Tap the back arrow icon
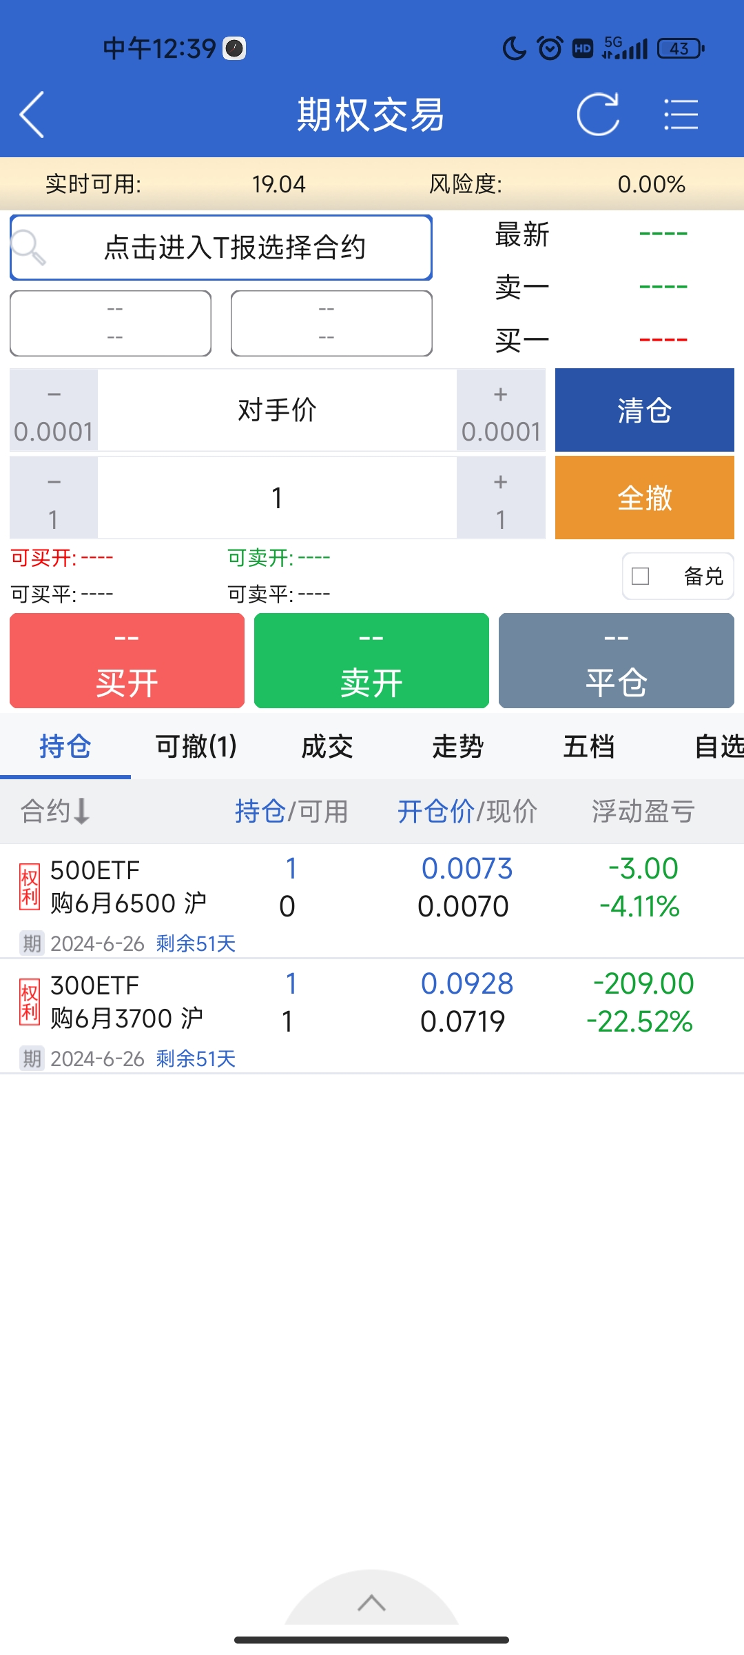The width and height of the screenshot is (744, 1655). (32, 114)
